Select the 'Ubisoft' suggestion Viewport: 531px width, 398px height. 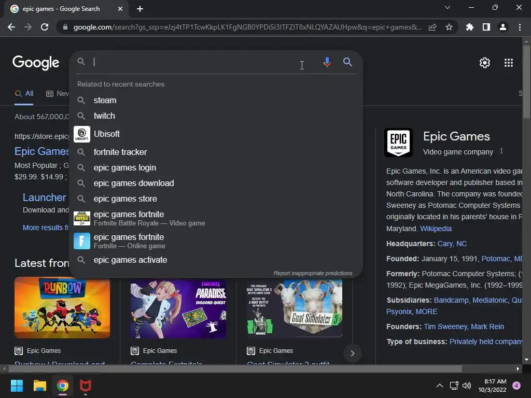tap(216, 134)
